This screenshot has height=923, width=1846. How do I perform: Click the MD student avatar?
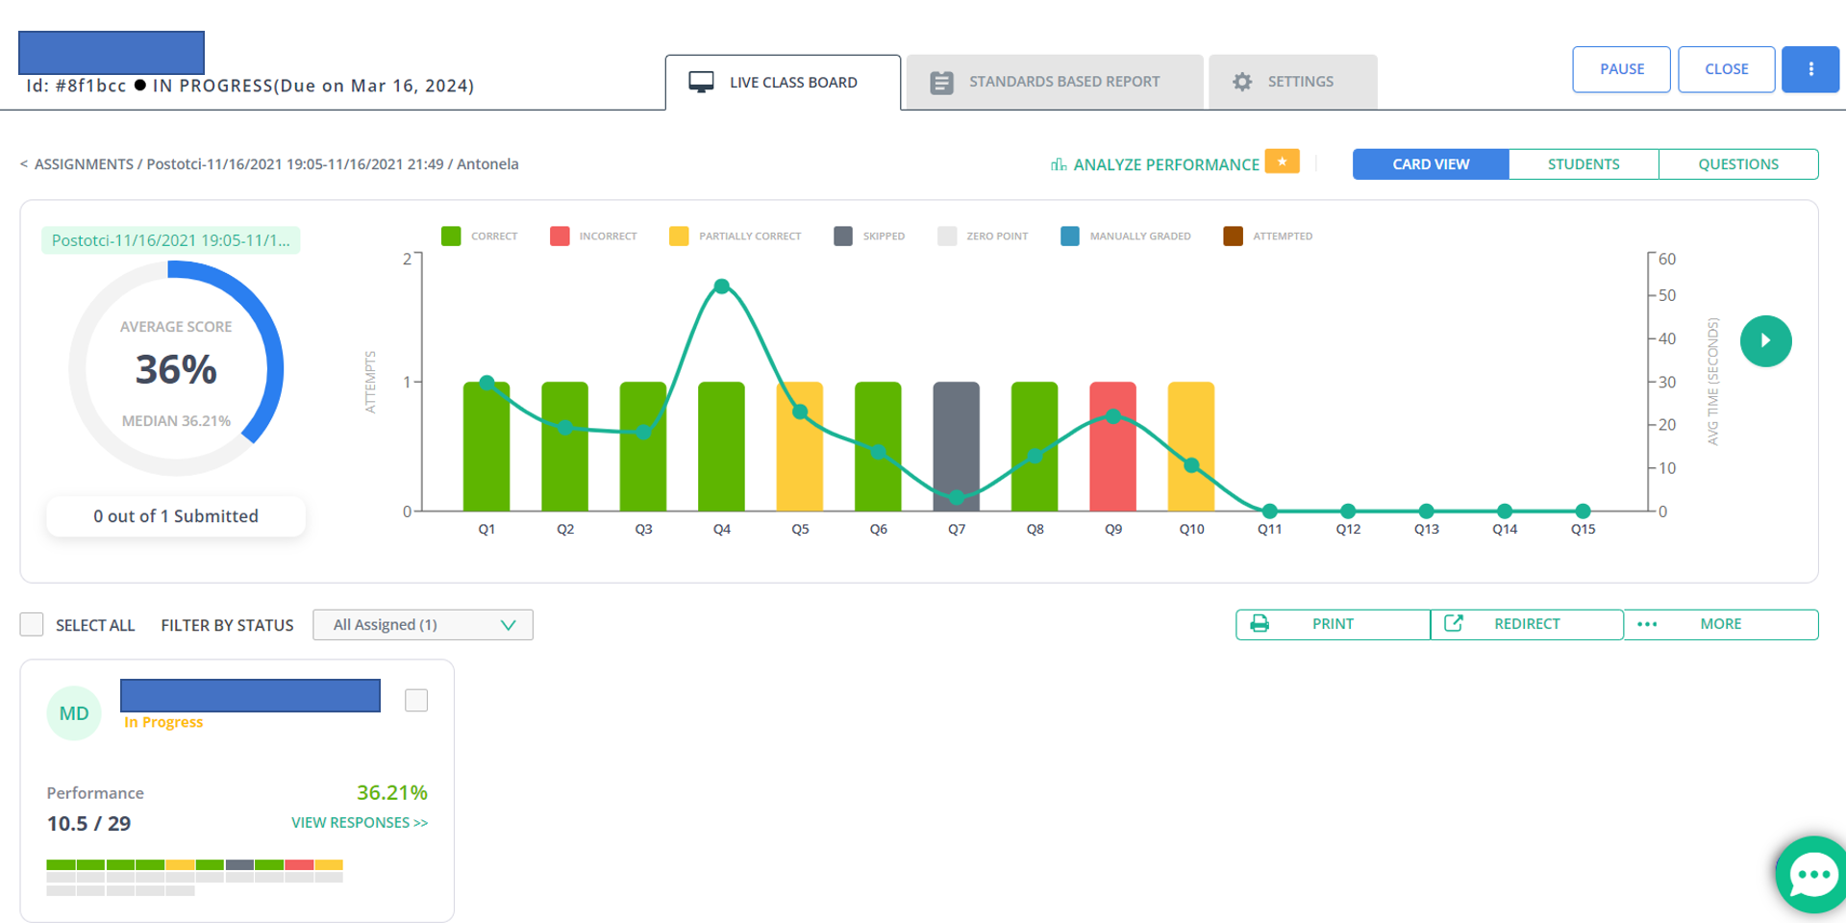74,713
